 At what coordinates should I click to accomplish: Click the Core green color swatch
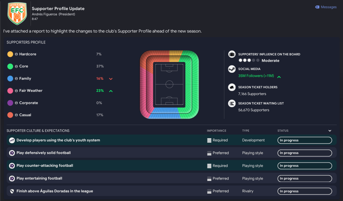pos(10,66)
